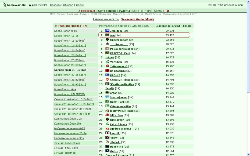Viewport: 250px width, 156px height.
Task: Open Zolpidem's player profile
Action: 116,31
